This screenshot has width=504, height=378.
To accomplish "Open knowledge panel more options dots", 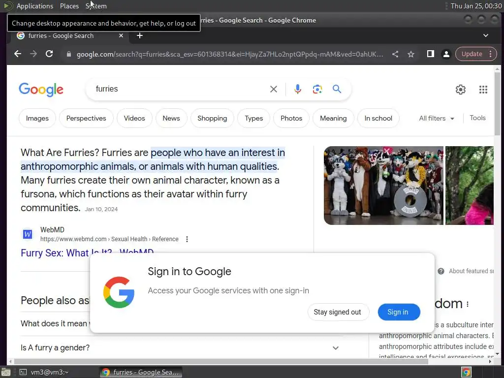I will click(468, 304).
